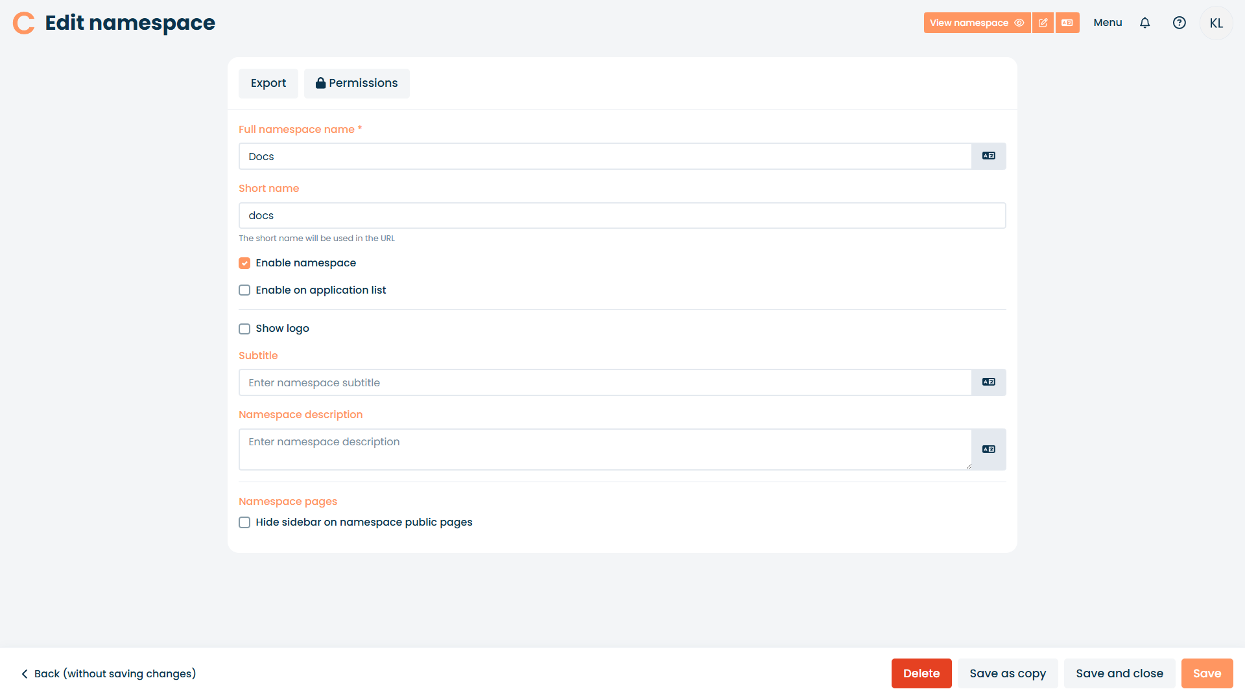Focus the Full namespace name field
The image size is (1245, 700).
(605, 156)
